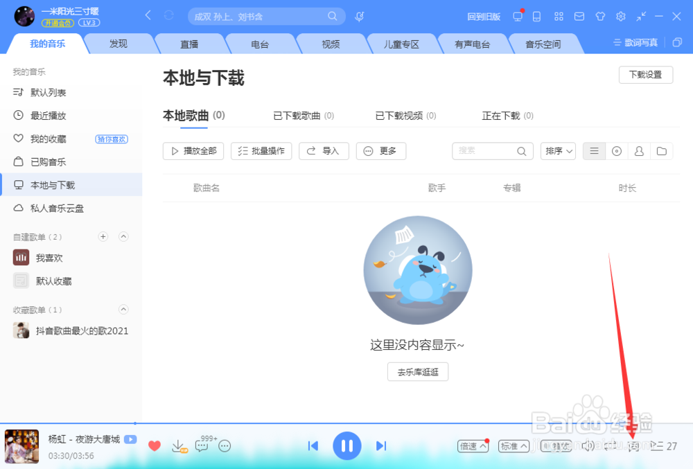Screen dimensions: 693x469
Task: Switch to the 电台 tab
Action: click(260, 44)
